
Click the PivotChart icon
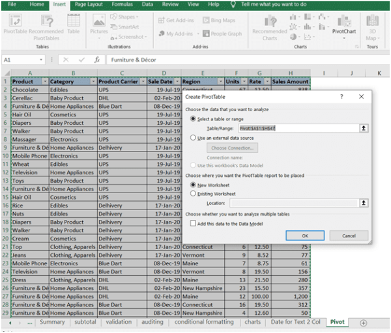pos(344,27)
